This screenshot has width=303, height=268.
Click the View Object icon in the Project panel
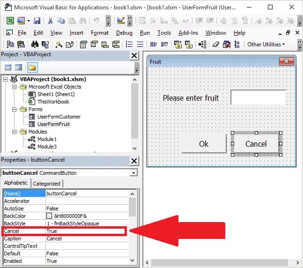tap(19, 67)
